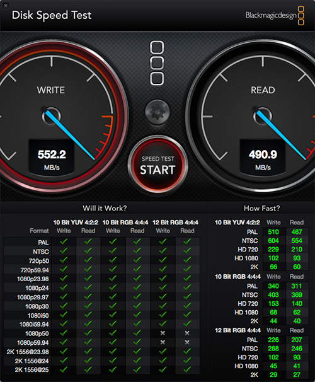This screenshot has width=315, height=382.
Task: Click the PAL 10 Bit YUV write checkmark
Action: point(64,241)
